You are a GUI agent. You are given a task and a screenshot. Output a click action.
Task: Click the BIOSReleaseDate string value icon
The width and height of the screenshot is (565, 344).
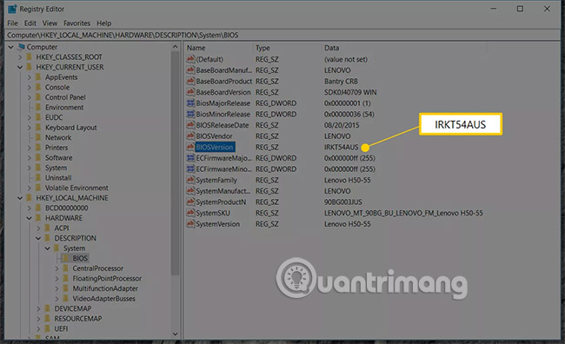190,125
